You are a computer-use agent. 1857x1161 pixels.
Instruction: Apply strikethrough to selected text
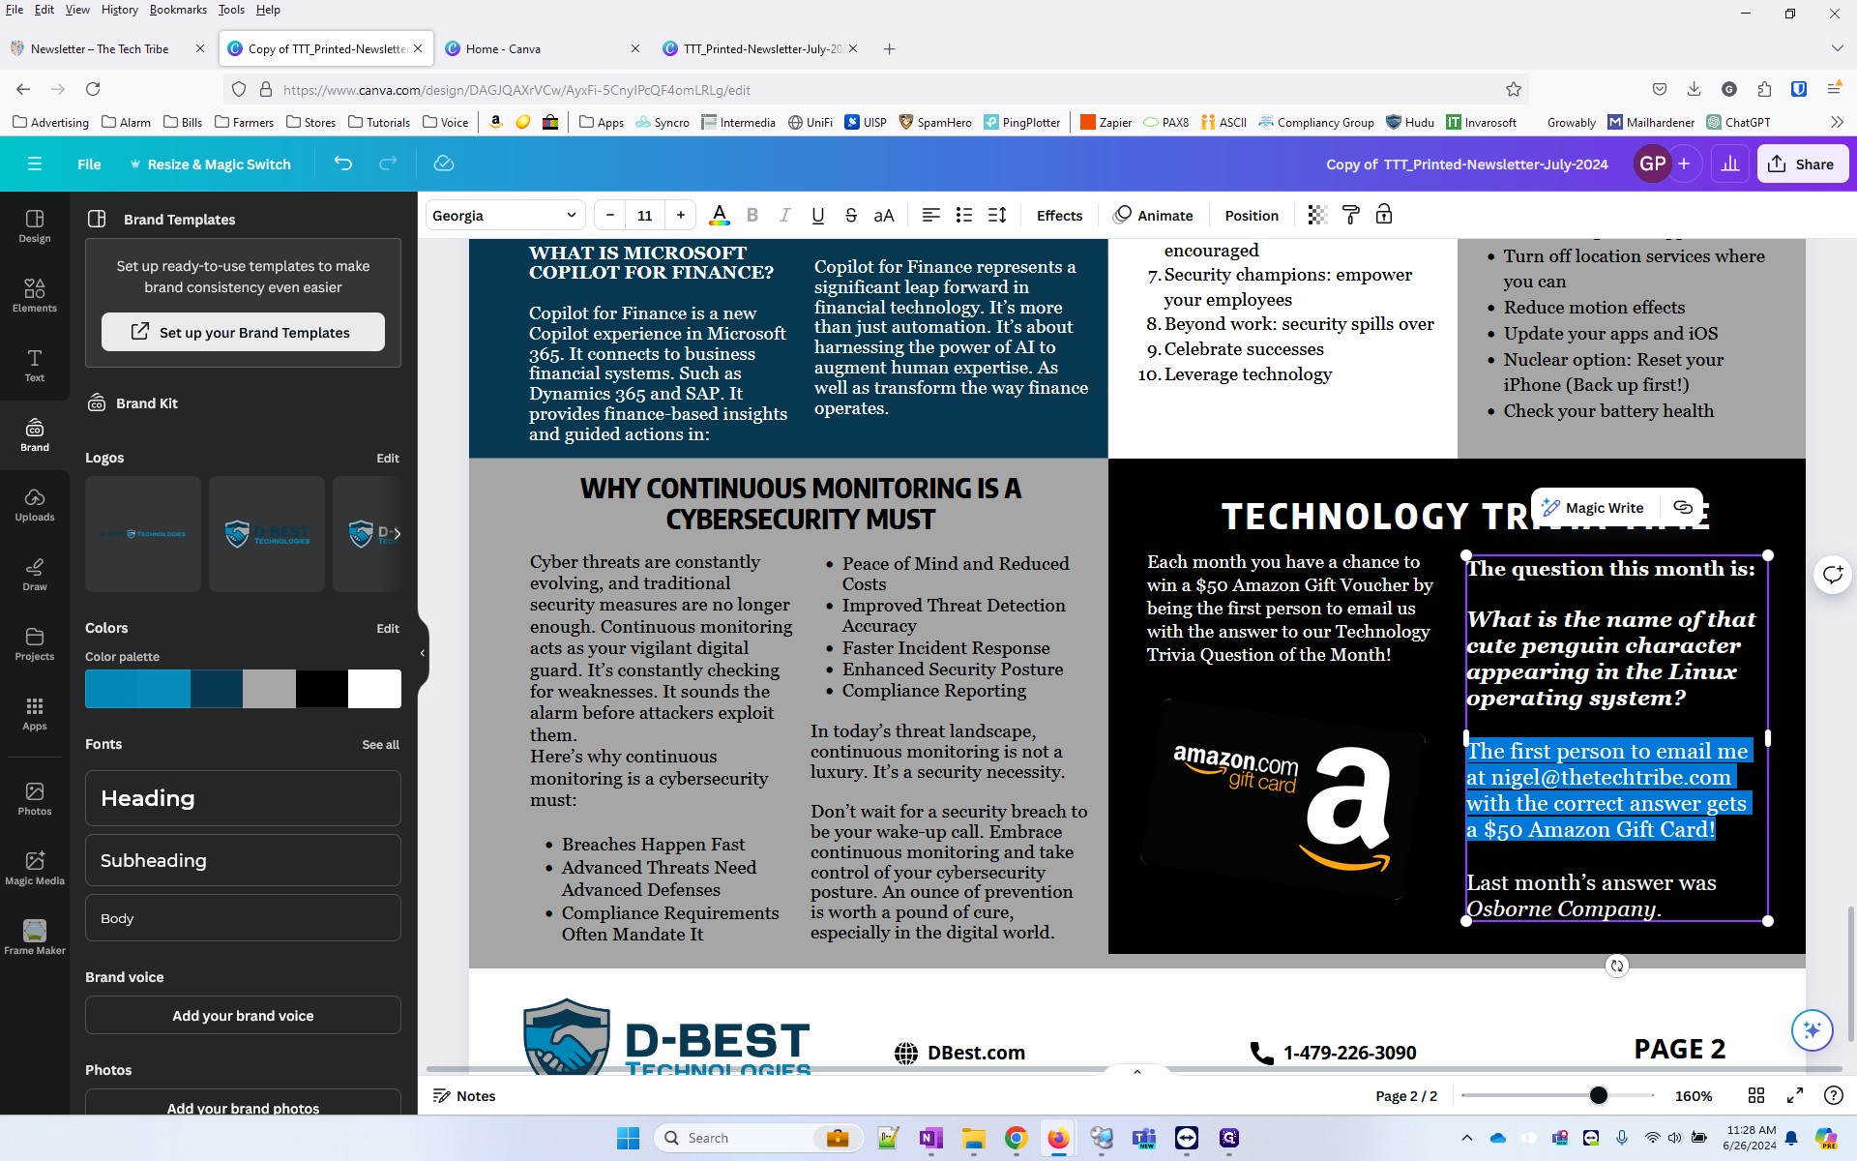pos(851,215)
